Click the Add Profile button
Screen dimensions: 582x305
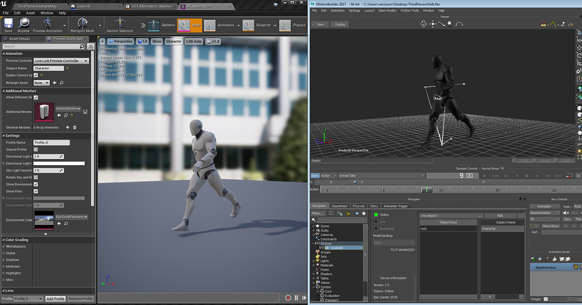point(55,299)
